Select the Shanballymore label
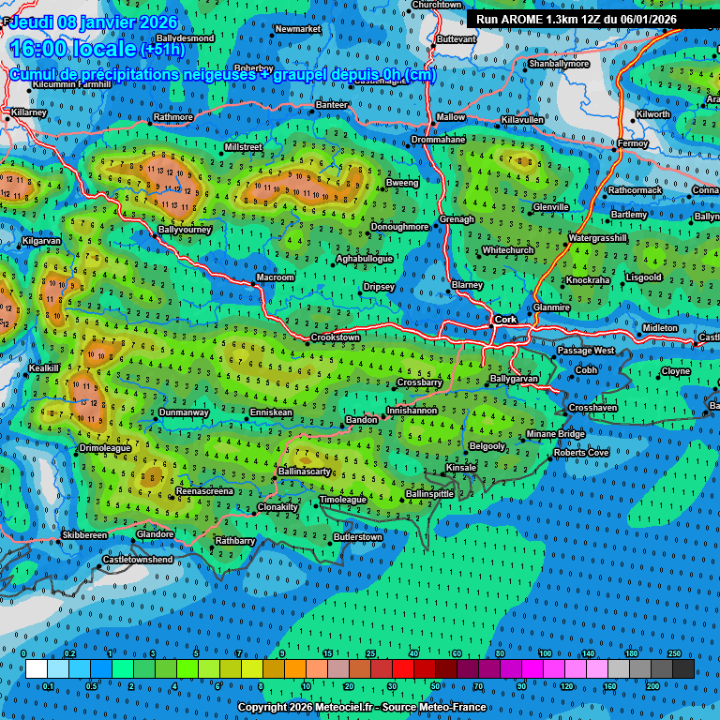720x720 pixels. click(x=560, y=64)
